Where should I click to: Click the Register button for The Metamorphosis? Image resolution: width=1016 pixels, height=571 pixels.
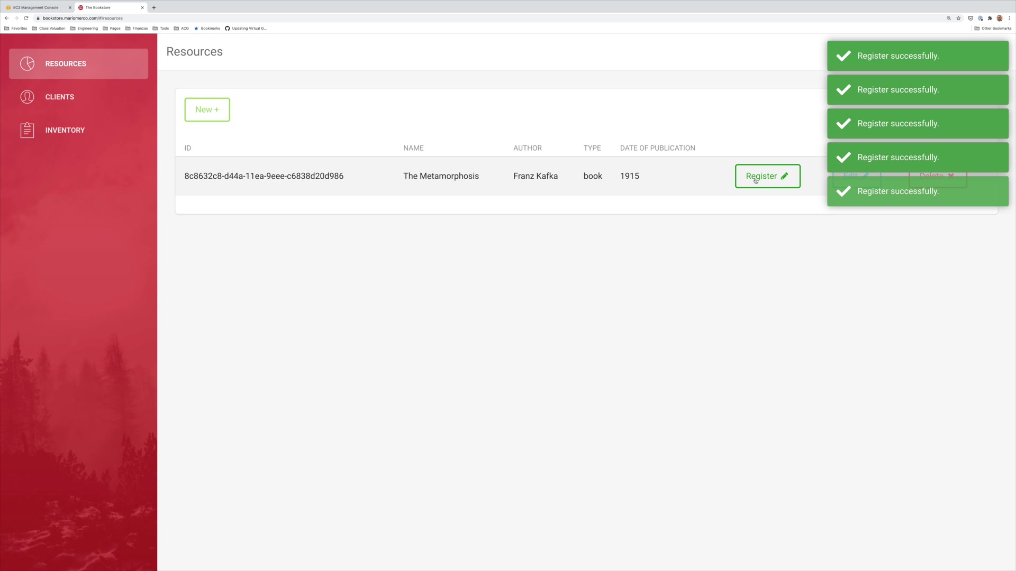tap(767, 176)
